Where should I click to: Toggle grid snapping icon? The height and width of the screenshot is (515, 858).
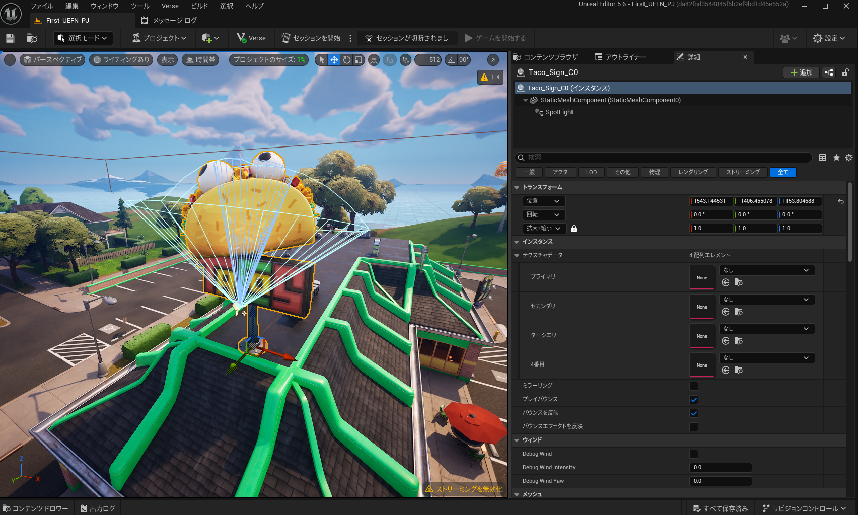point(421,60)
